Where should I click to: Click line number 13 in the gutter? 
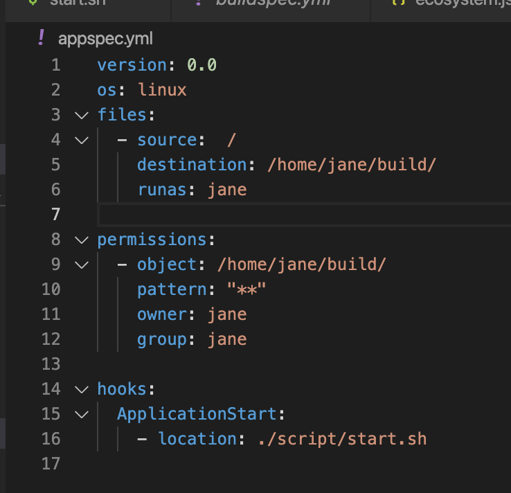click(51, 364)
